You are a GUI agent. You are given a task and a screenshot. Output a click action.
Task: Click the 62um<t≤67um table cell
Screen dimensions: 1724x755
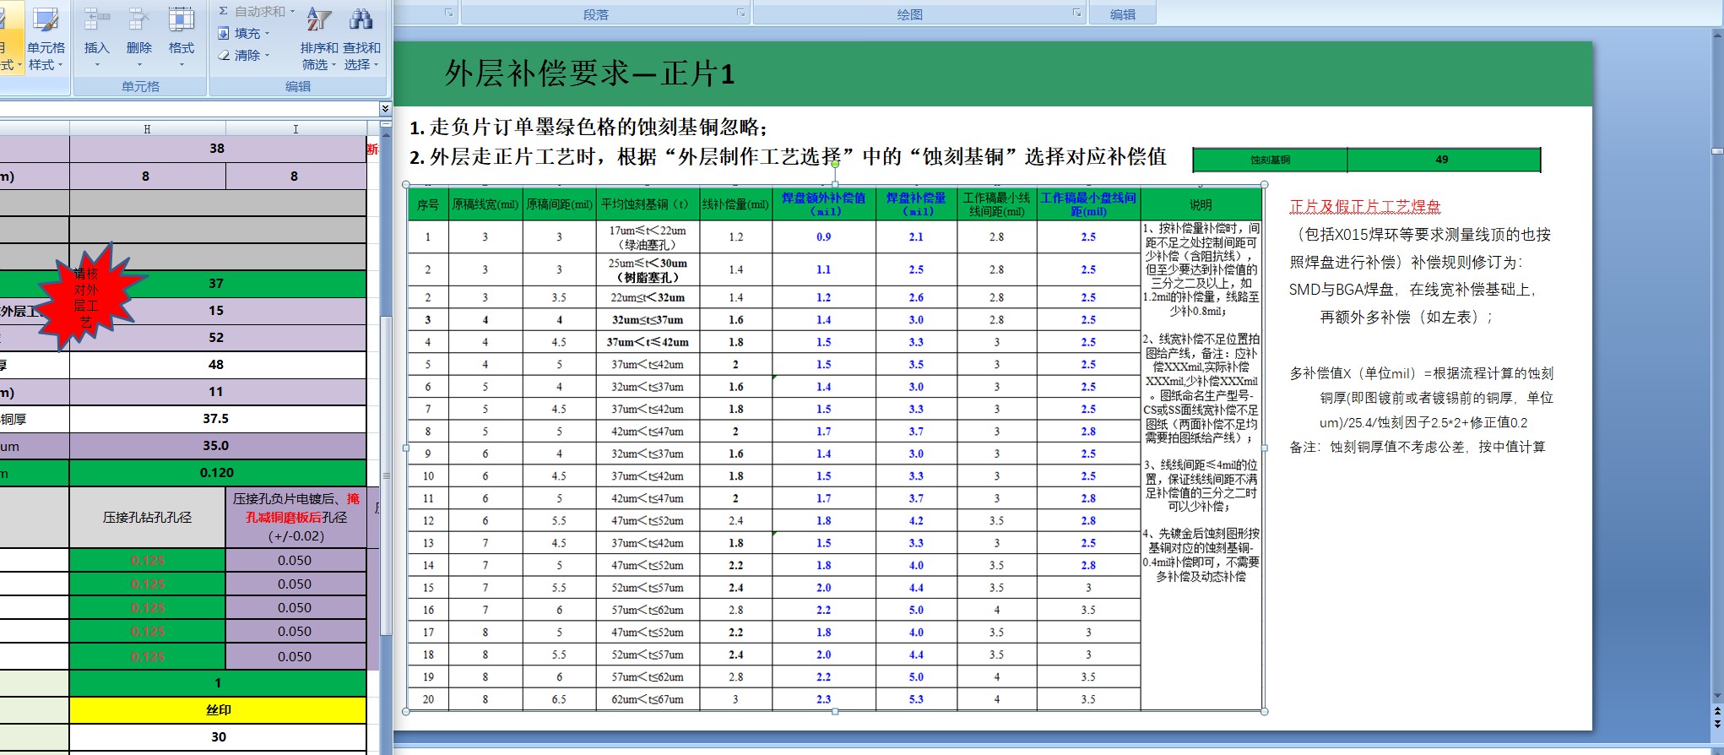click(648, 699)
